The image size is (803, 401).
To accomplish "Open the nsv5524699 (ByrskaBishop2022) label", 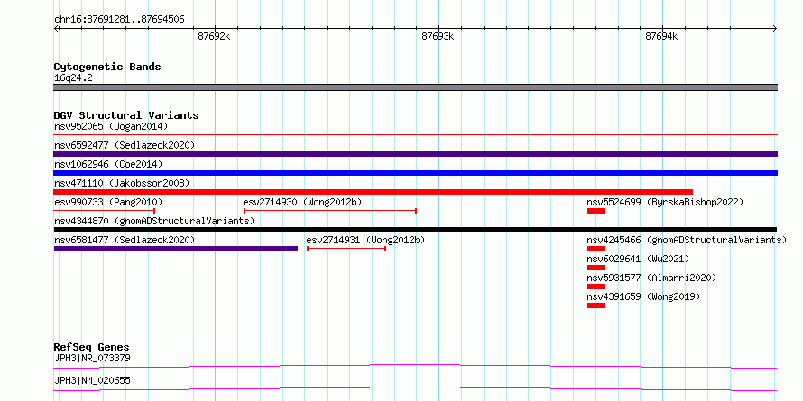I will (665, 202).
